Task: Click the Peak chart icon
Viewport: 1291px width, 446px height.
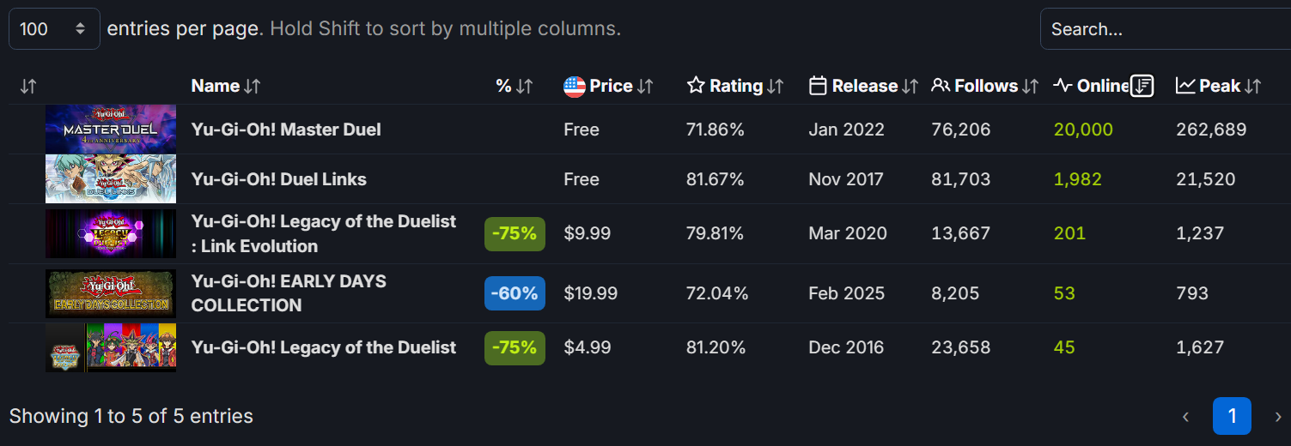Action: (1185, 86)
